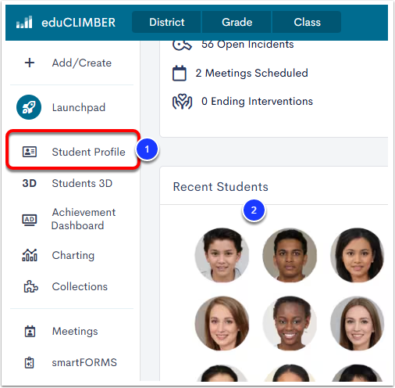Click the smartFORMS clipboard icon
Image resolution: width=395 pixels, height=388 pixels.
(x=30, y=362)
